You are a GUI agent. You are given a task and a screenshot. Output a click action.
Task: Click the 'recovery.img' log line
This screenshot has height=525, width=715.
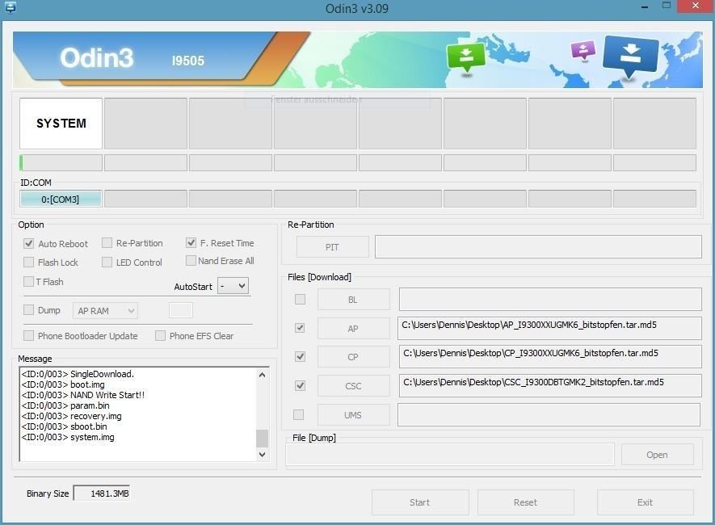[x=72, y=416]
